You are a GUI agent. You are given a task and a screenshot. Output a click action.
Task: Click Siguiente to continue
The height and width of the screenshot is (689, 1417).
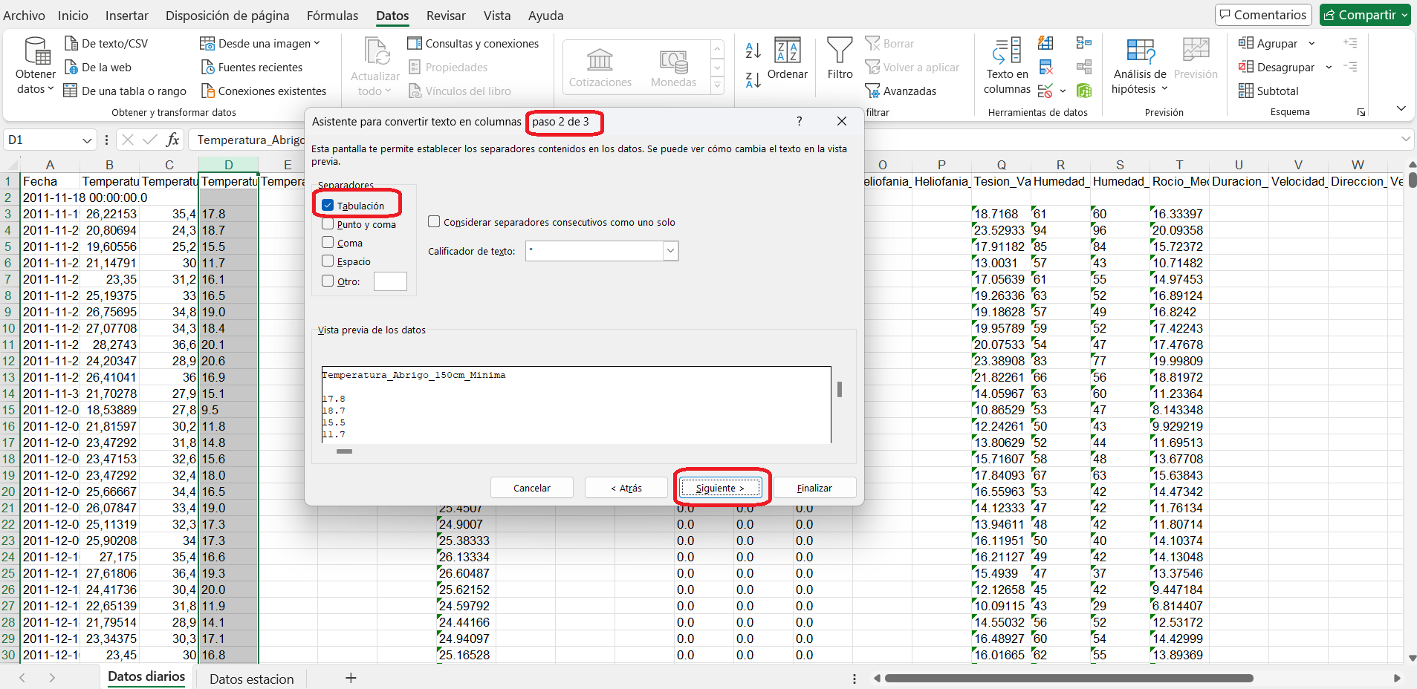pos(720,488)
